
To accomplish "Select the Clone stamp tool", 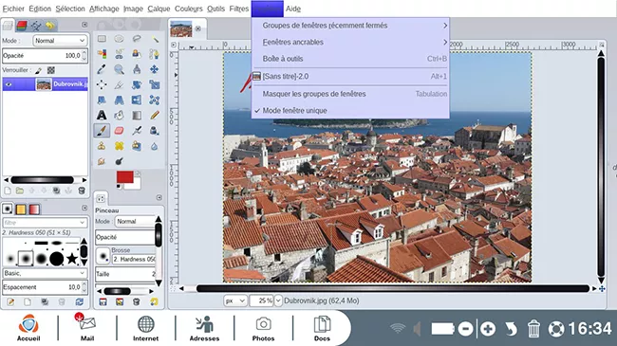I will [102, 146].
